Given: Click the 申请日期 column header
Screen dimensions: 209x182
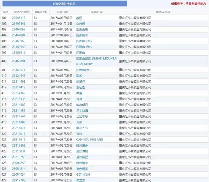Looking at the screenshot, I should (x=62, y=12).
